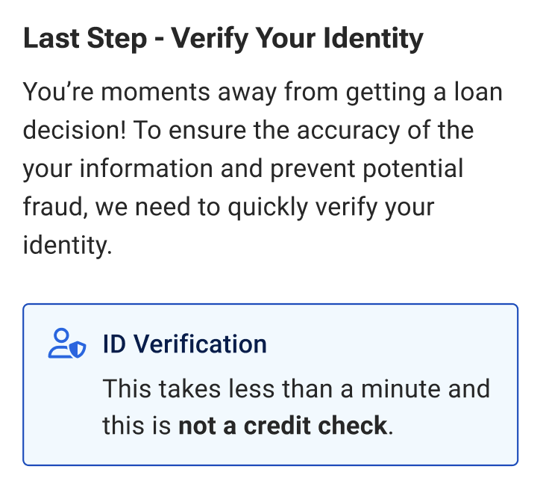The height and width of the screenshot is (484, 543).
Task: Click the word "identity." ending the paragraph
Action: [x=67, y=244]
